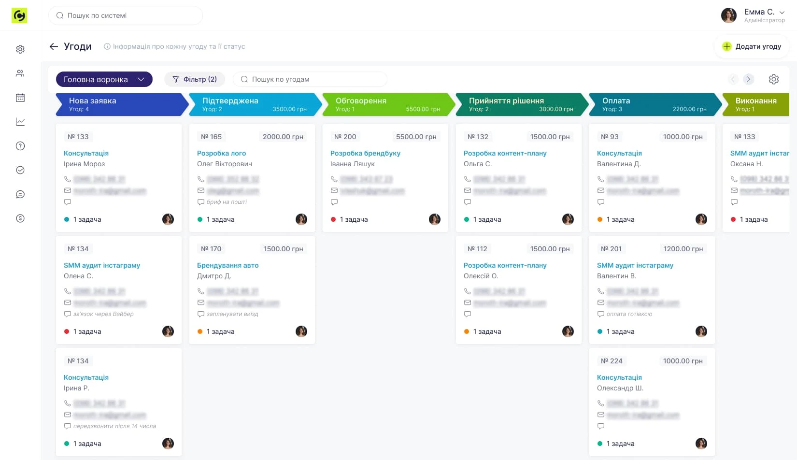Select the Обговорення stage header

(x=386, y=104)
